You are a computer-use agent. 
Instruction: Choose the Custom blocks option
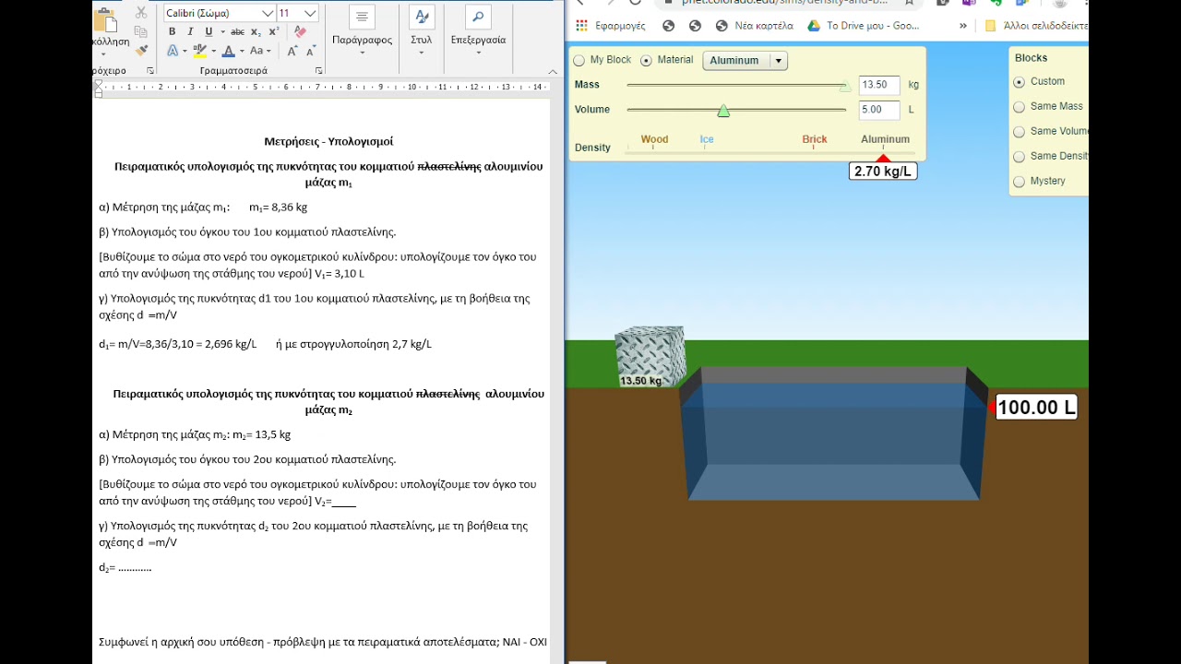click(x=1020, y=82)
